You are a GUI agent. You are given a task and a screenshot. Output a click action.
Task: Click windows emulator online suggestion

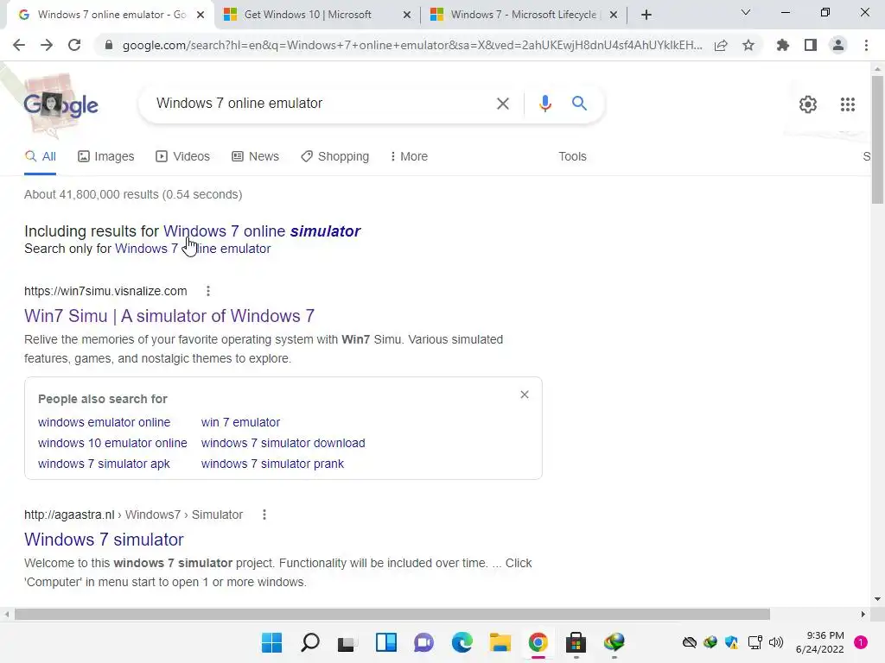(x=104, y=422)
